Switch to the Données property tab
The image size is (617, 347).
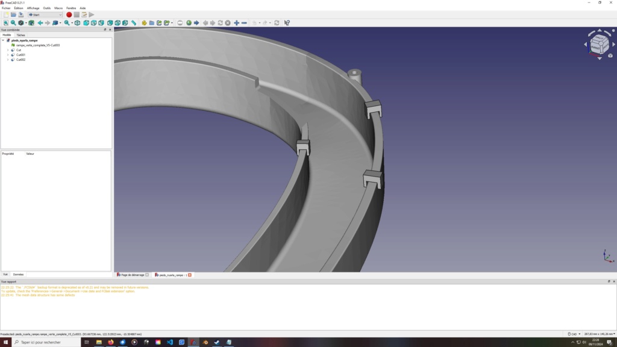click(18, 275)
